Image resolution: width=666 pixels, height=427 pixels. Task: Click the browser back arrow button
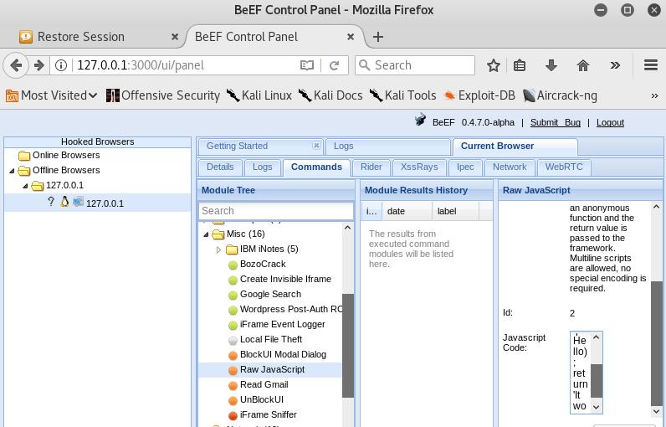click(16, 65)
